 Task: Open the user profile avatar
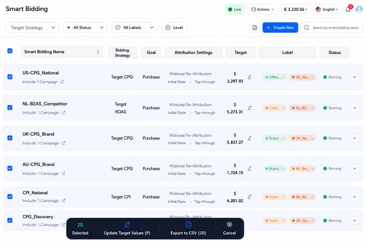(359, 9)
